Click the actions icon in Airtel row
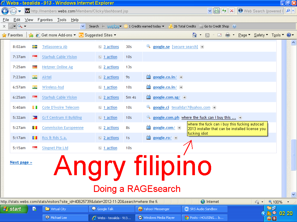 100,77
